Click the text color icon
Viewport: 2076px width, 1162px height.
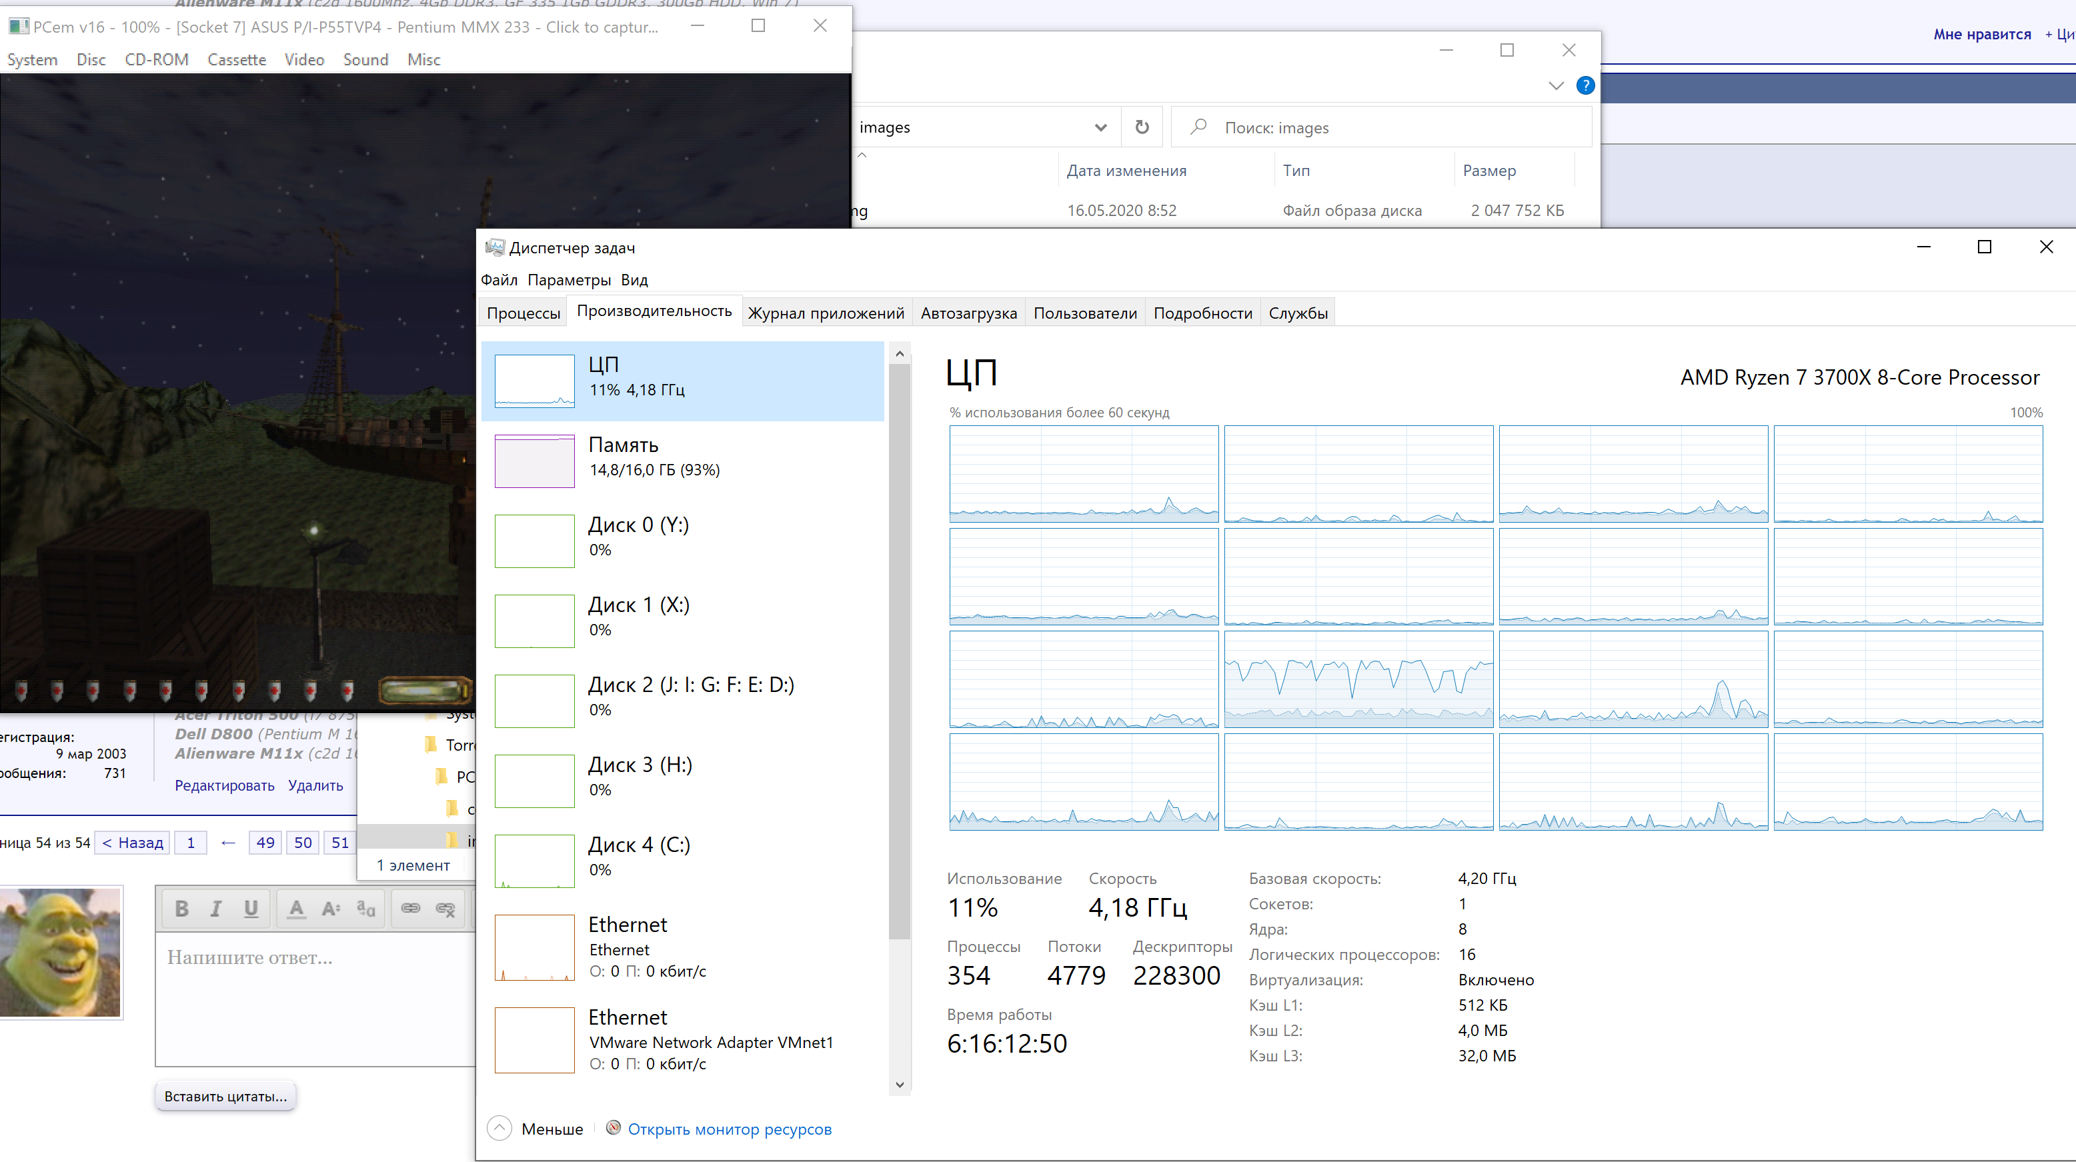coord(297,909)
